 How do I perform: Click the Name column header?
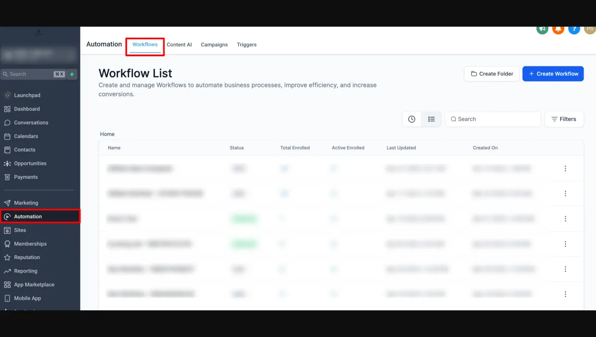(x=114, y=148)
